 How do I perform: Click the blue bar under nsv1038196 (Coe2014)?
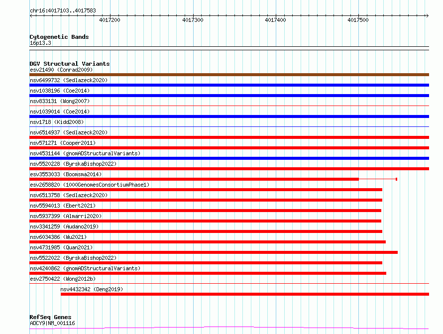(229, 96)
